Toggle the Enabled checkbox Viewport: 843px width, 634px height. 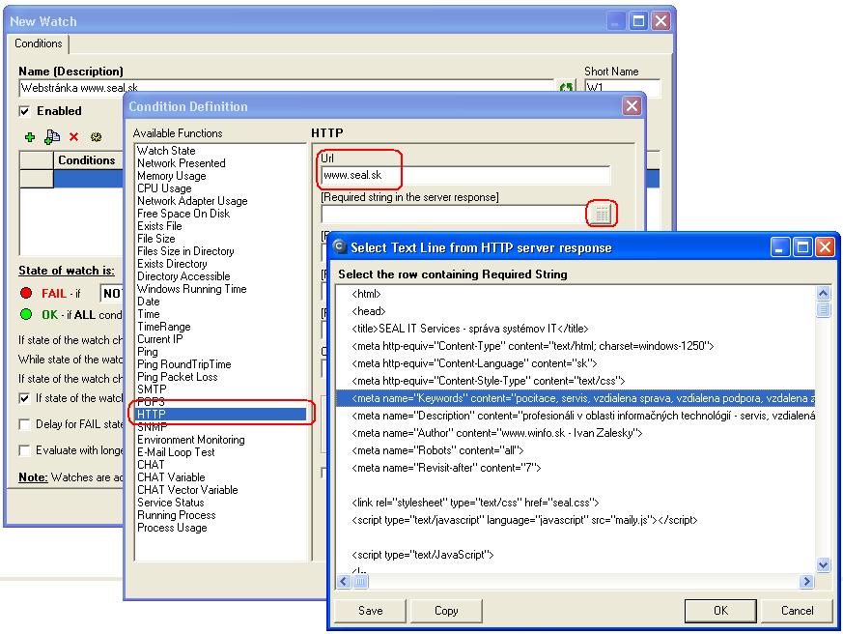[24, 111]
